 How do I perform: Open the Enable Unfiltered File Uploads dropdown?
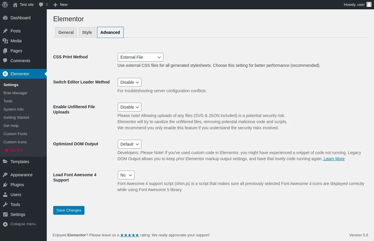click(x=129, y=107)
